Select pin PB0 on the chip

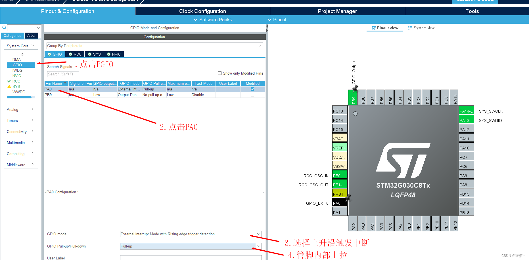point(408,224)
